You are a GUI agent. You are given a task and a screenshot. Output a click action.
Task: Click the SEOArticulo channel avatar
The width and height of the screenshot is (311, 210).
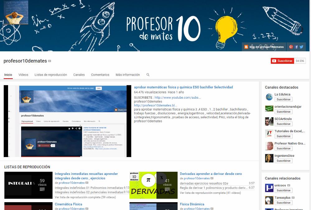click(x=269, y=121)
